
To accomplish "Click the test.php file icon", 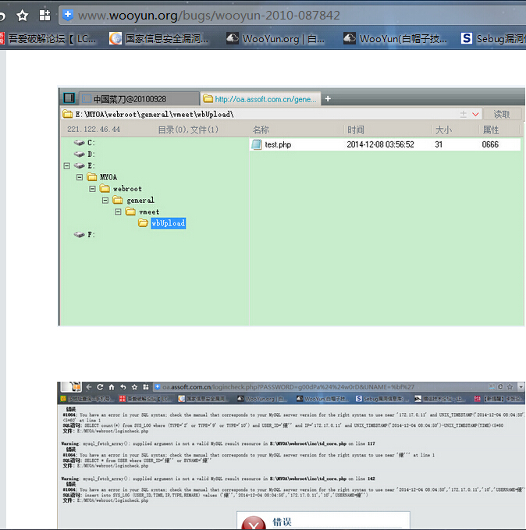I will (257, 144).
